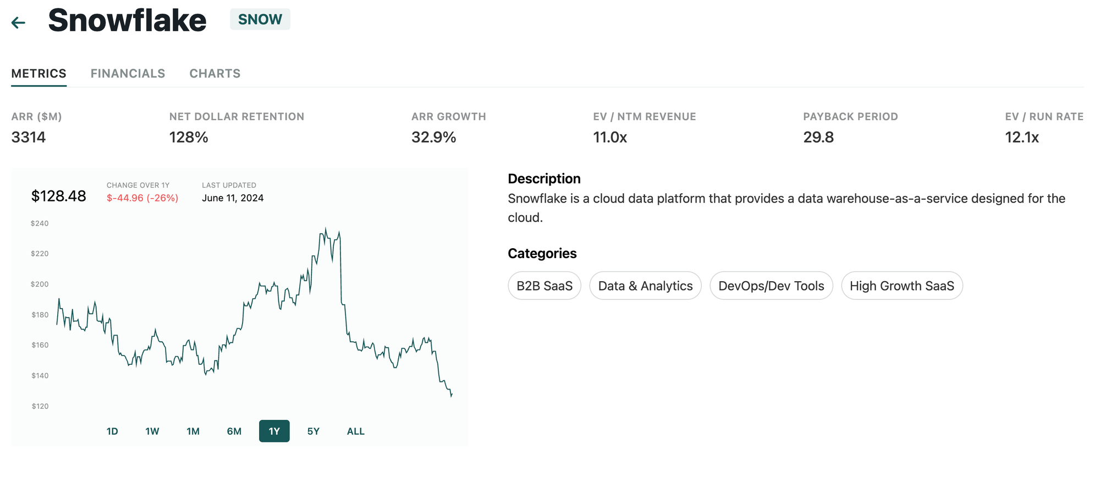Click the Payback Period value 29.8
The width and height of the screenshot is (1100, 482).
[818, 137]
